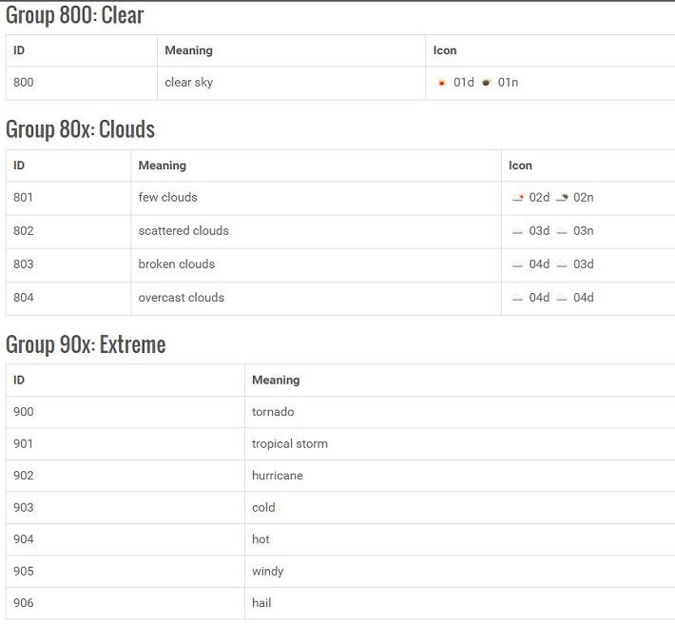Click the '04d' label in broken clouds row
The image size is (675, 625).
tap(539, 264)
